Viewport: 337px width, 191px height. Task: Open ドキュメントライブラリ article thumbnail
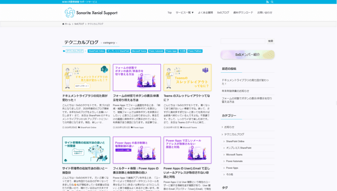(x=86, y=77)
